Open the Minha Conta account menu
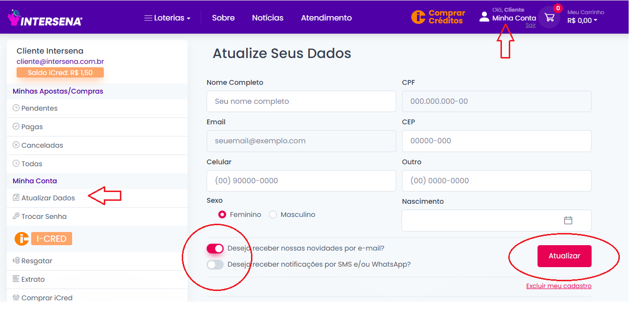This screenshot has width=634, height=310. click(x=514, y=18)
